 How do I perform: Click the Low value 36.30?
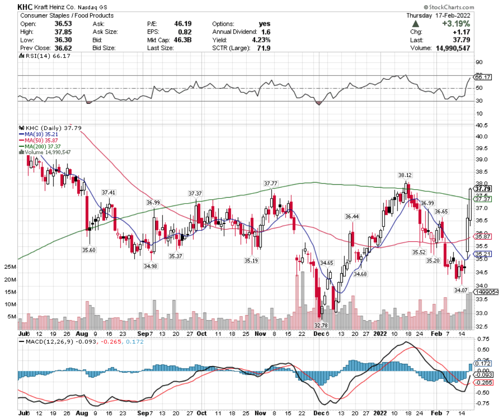click(x=63, y=40)
